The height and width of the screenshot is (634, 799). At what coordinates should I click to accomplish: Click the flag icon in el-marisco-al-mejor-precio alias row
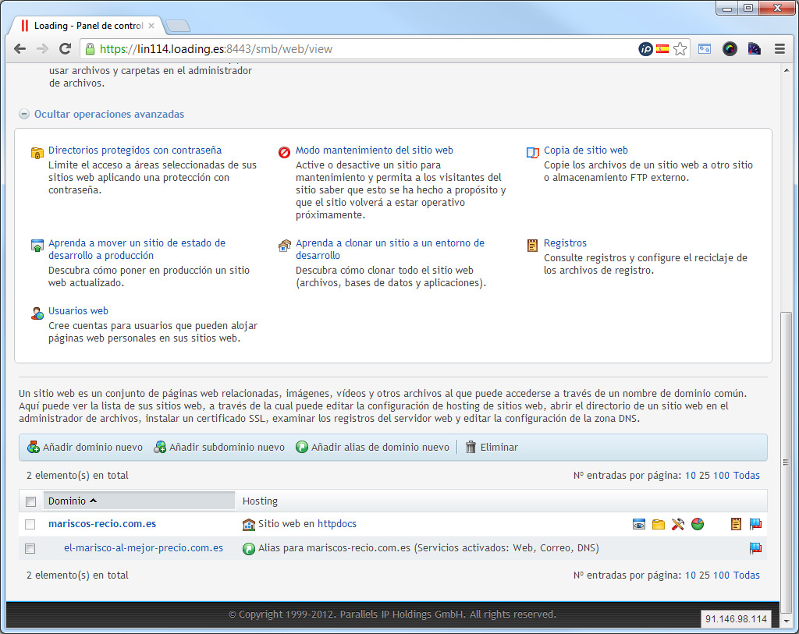click(755, 548)
